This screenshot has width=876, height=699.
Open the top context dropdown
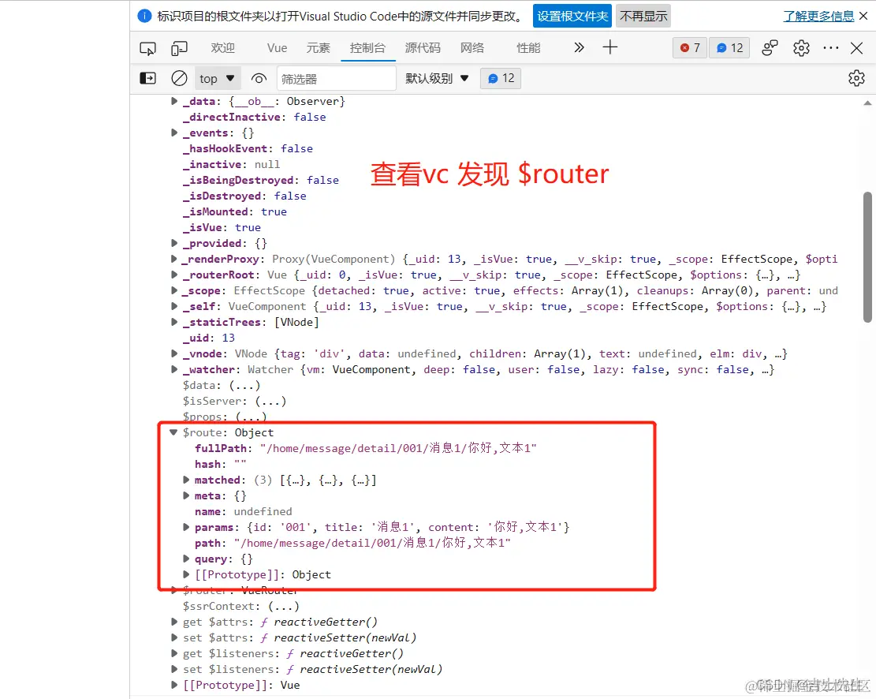point(218,79)
